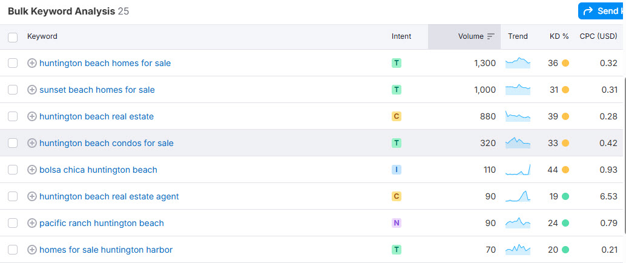Viewport: 626px width, 263px height.
Task: Click volume value 880
Action: pyautogui.click(x=488, y=116)
